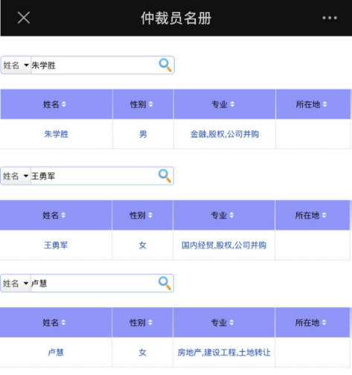
Task: Open arbitrator link 王勇军 in the table
Action: click(56, 246)
